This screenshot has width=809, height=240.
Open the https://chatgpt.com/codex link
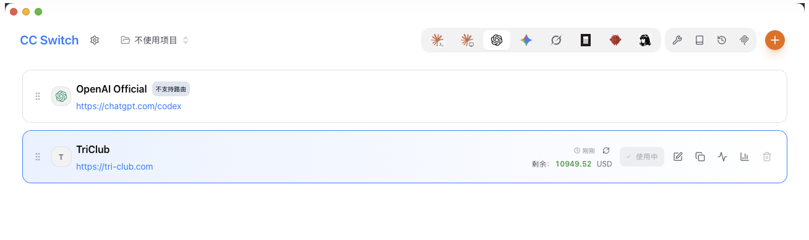coord(129,106)
